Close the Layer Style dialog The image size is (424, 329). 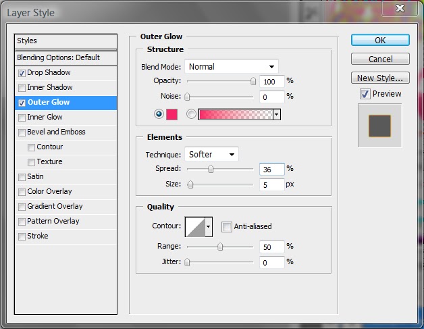coord(400,8)
